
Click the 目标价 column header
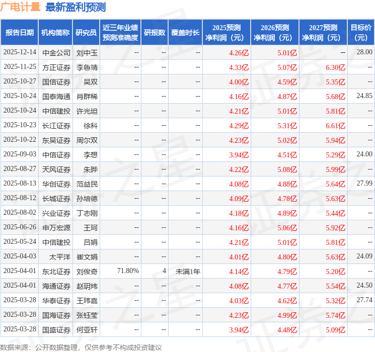[x=361, y=32]
